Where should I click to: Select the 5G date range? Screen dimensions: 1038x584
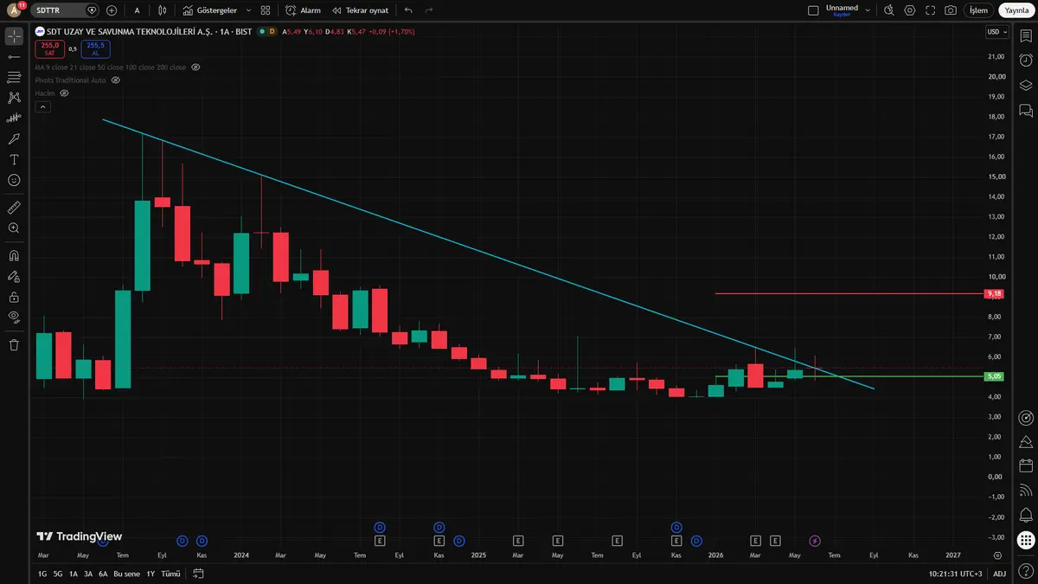coord(58,574)
